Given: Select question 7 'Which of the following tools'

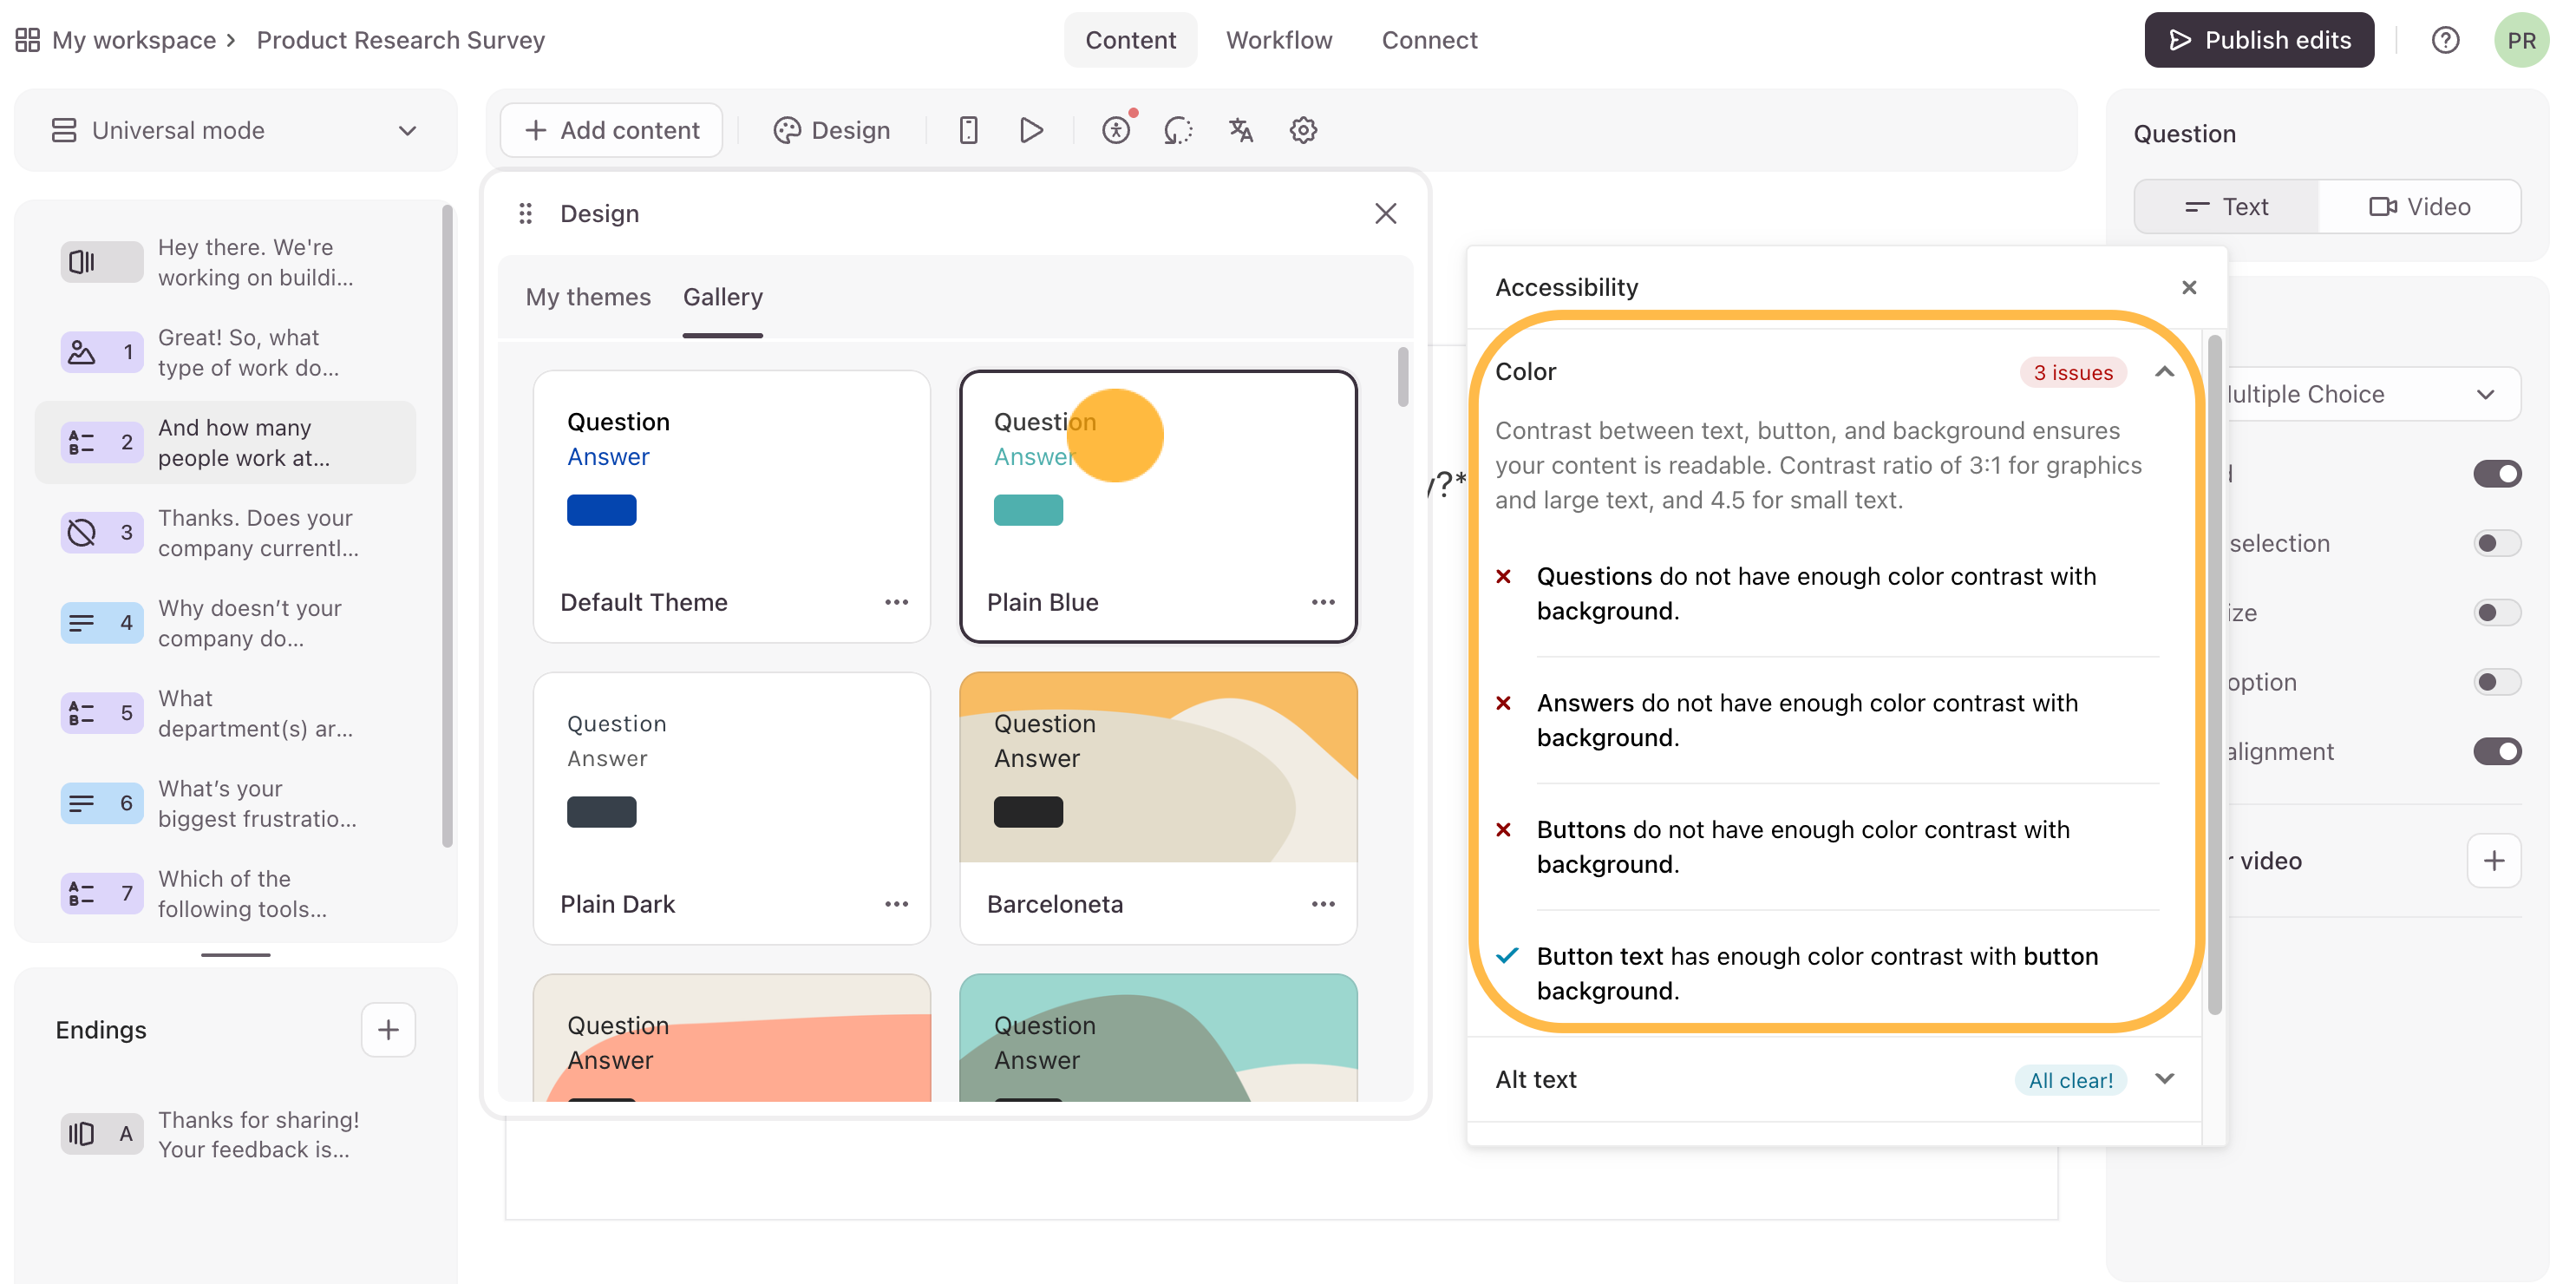Looking at the screenshot, I should point(225,893).
